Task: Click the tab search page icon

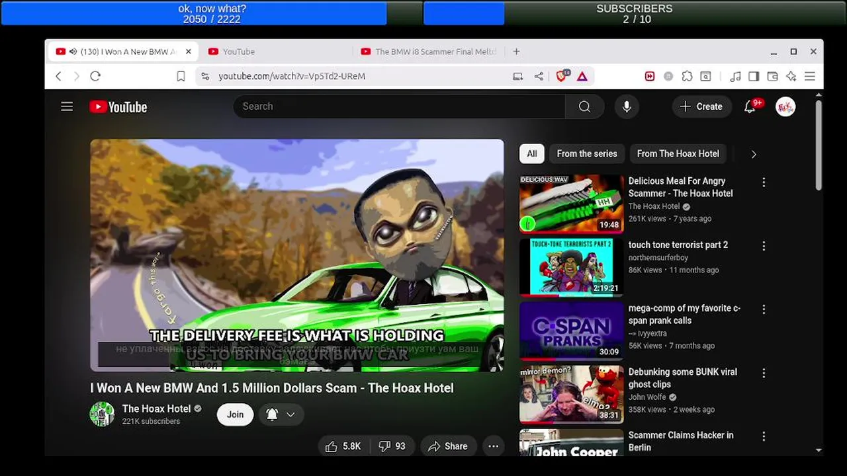Action: pyautogui.click(x=706, y=76)
